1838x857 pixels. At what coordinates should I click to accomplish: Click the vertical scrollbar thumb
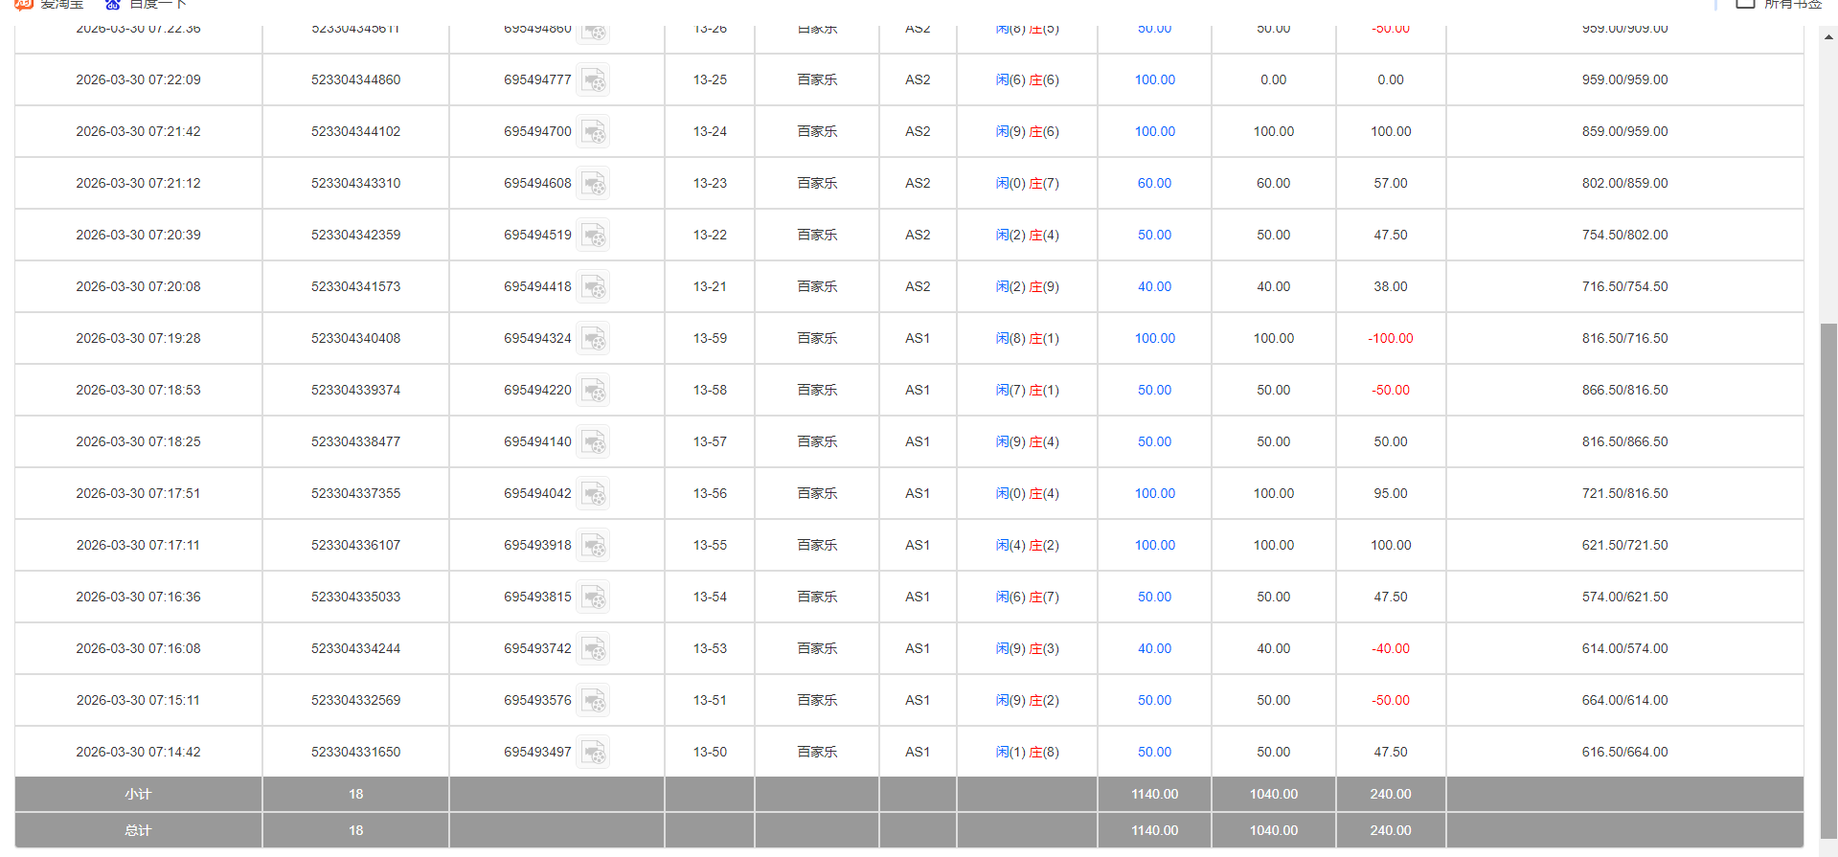point(1828,575)
